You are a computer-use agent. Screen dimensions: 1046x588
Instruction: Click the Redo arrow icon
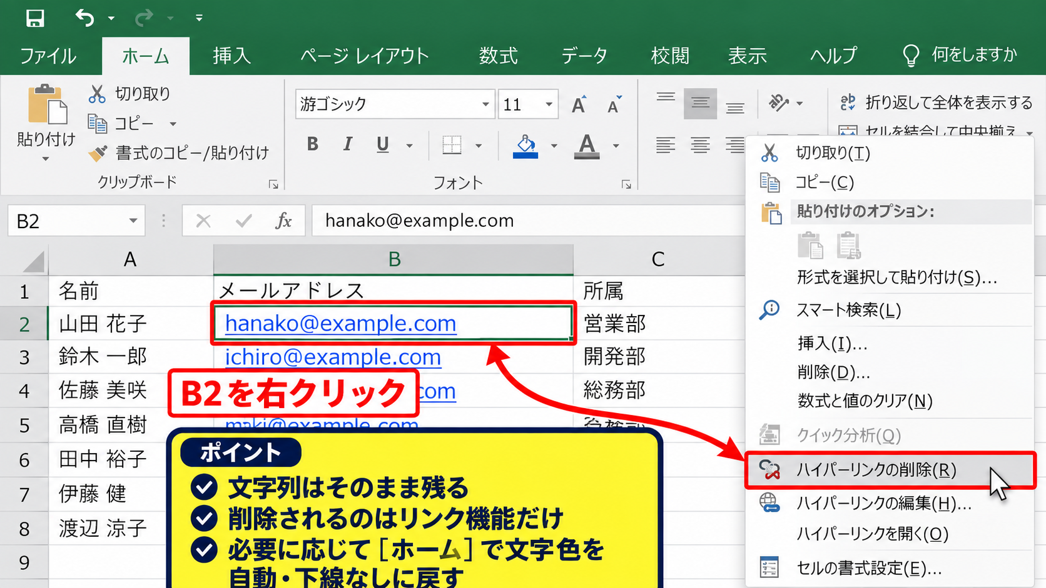click(x=144, y=18)
